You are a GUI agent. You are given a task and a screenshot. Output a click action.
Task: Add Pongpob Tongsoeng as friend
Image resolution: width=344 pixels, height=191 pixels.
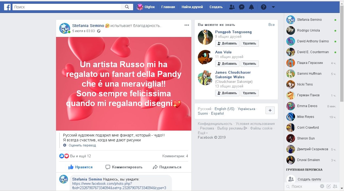[x=227, y=43]
